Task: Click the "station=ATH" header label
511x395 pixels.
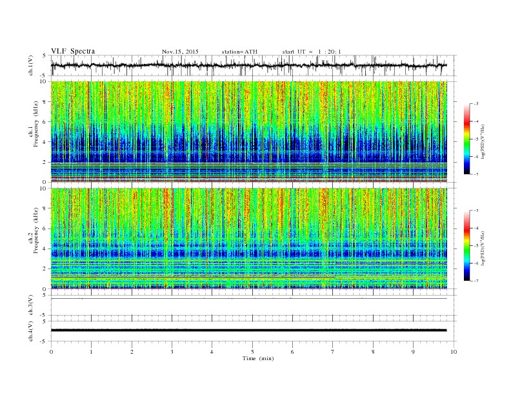Action: [x=239, y=52]
